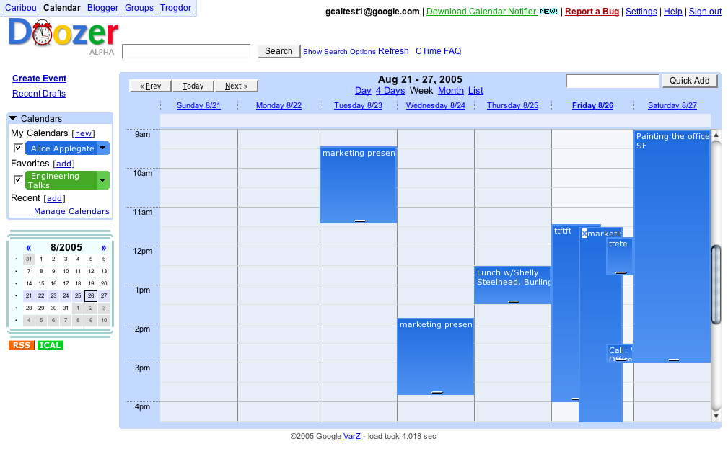Toggle the Engineering Talks calendar checkbox

[18, 180]
